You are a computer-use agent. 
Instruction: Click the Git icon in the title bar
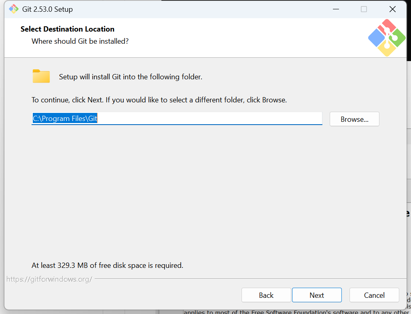click(x=14, y=9)
